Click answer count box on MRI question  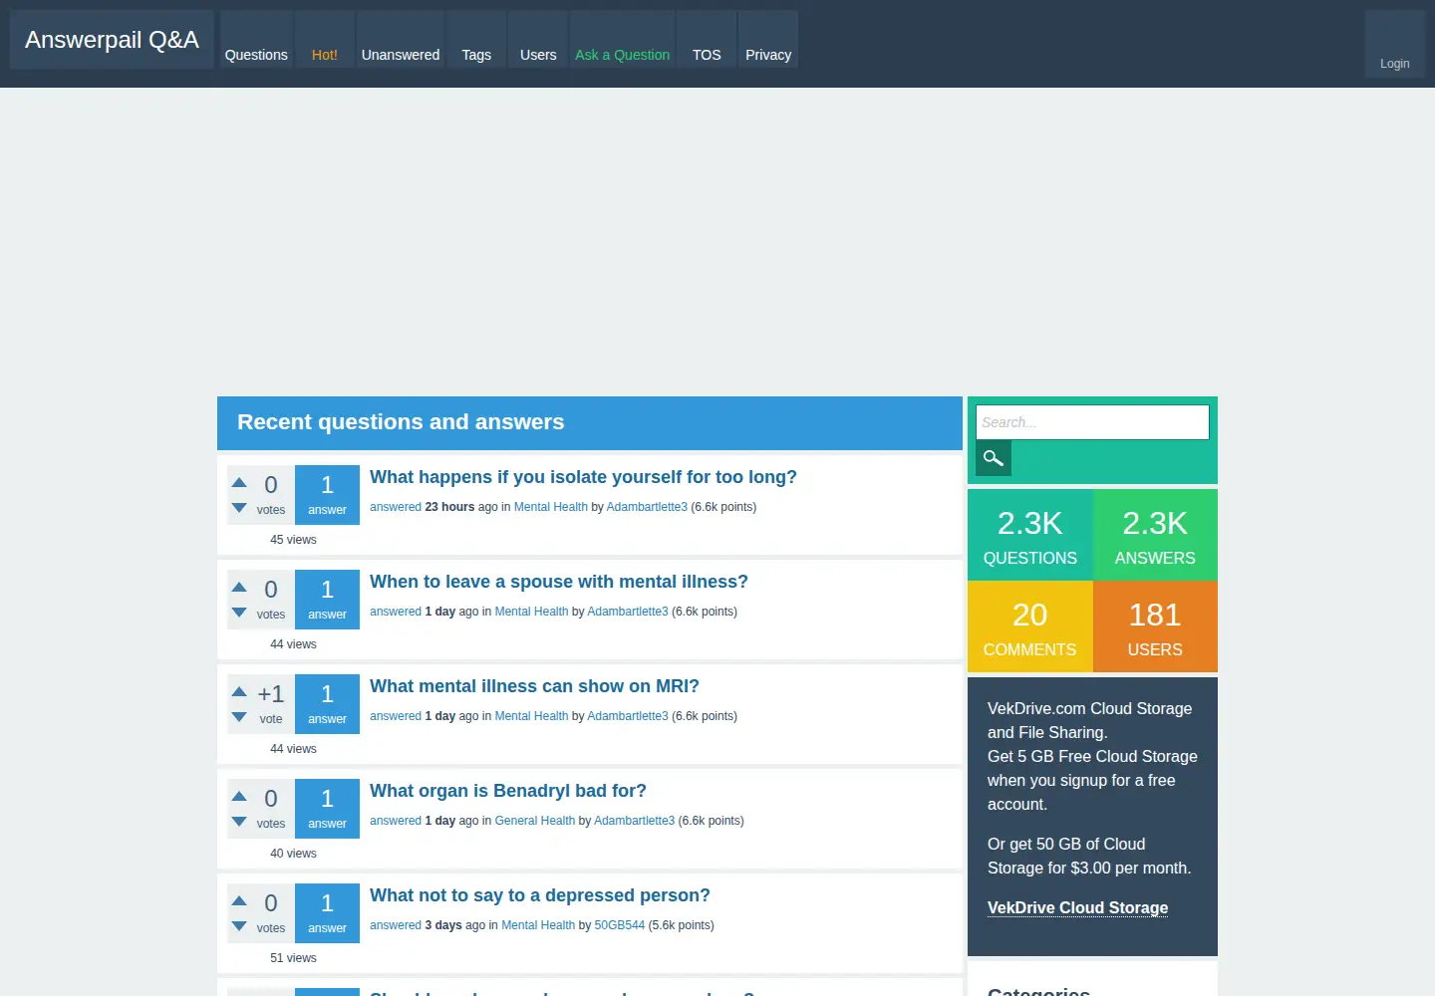click(x=327, y=704)
